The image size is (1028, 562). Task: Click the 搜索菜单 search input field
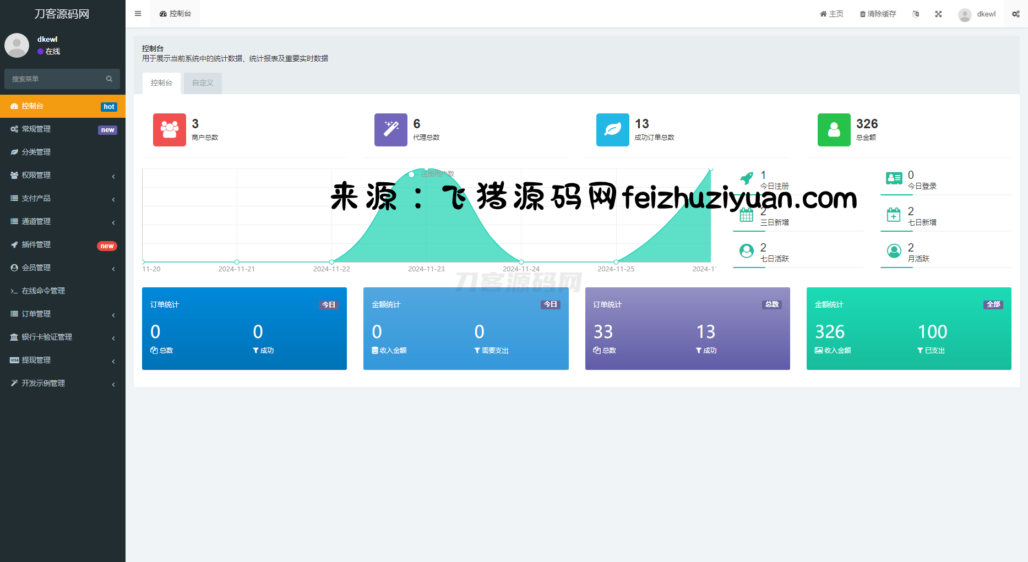55,79
